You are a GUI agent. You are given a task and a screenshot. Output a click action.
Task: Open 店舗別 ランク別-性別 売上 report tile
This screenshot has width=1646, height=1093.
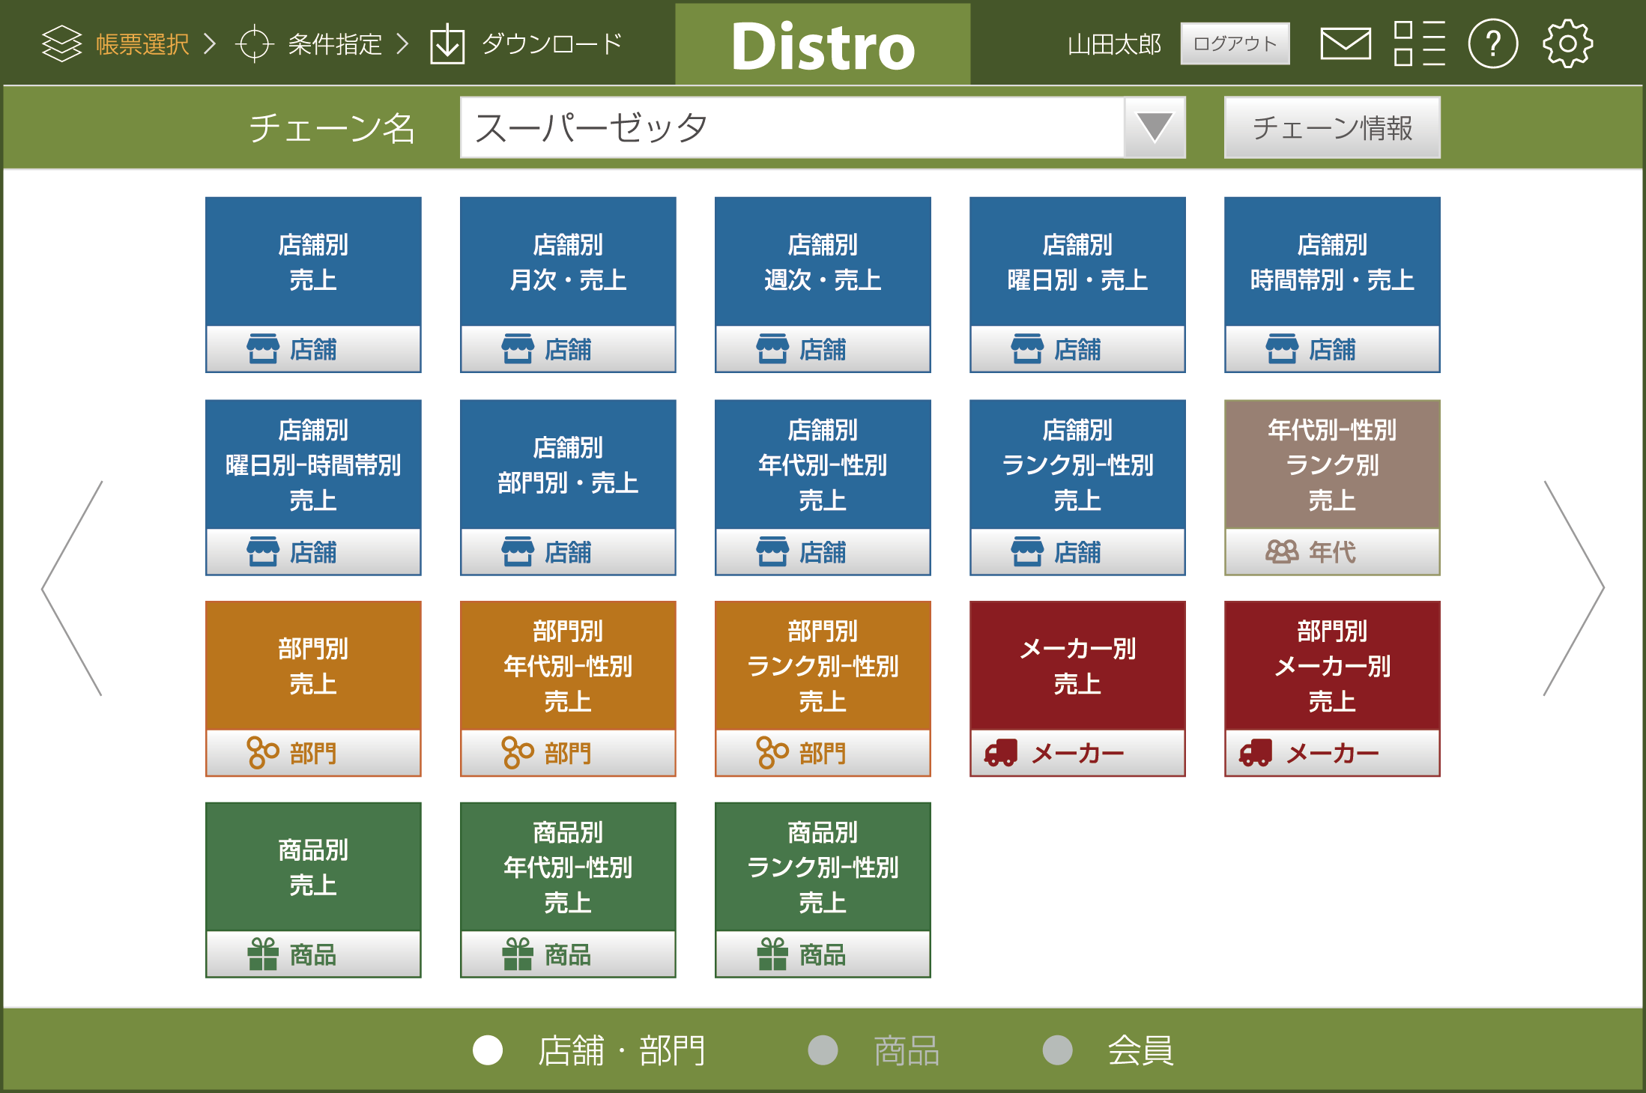pyautogui.click(x=1077, y=487)
